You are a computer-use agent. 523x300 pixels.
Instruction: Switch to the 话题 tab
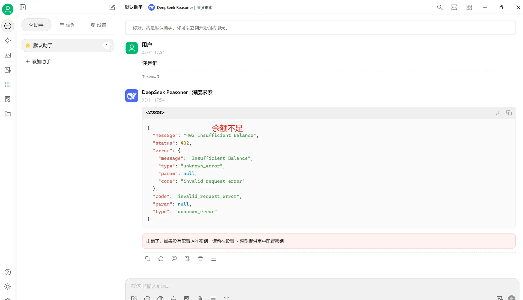click(68, 25)
